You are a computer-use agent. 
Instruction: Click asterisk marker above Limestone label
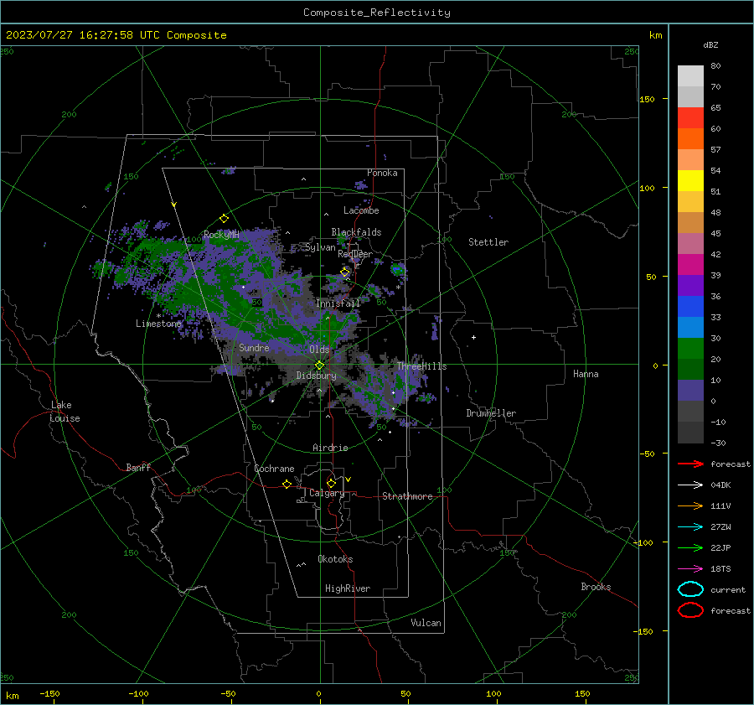click(x=158, y=316)
